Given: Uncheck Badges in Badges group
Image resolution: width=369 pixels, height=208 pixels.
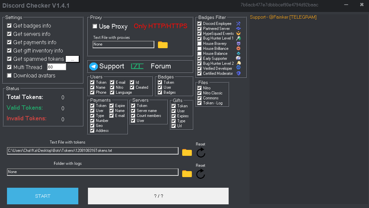Looking at the screenshot, I should 160,92.
